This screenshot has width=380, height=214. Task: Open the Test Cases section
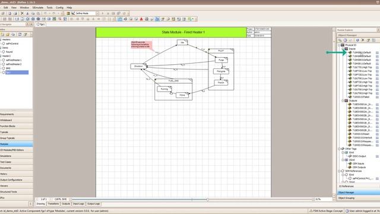click(17, 162)
